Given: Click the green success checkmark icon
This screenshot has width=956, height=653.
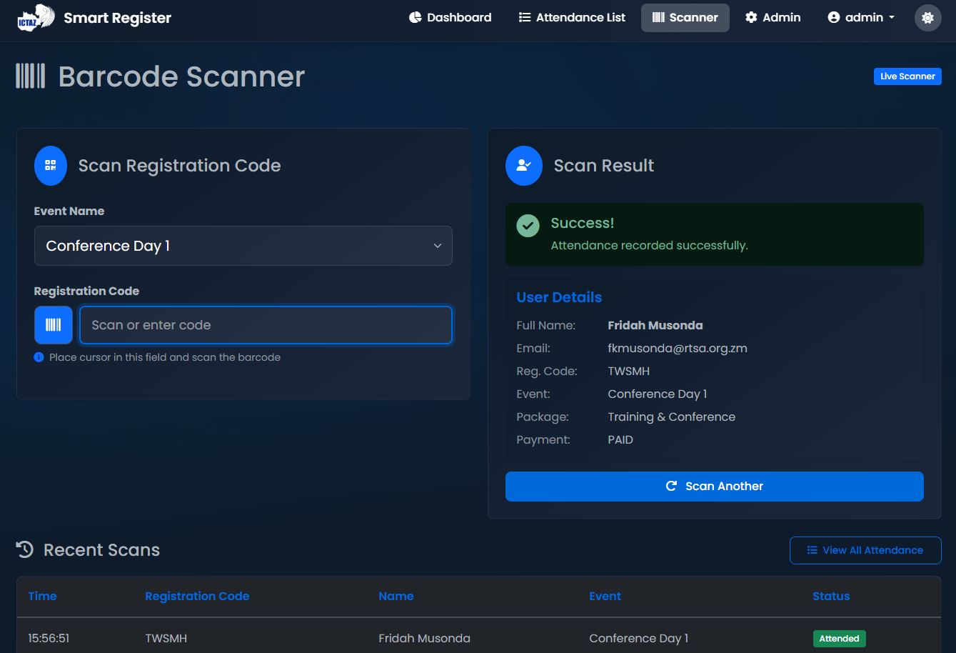Looking at the screenshot, I should [x=528, y=226].
